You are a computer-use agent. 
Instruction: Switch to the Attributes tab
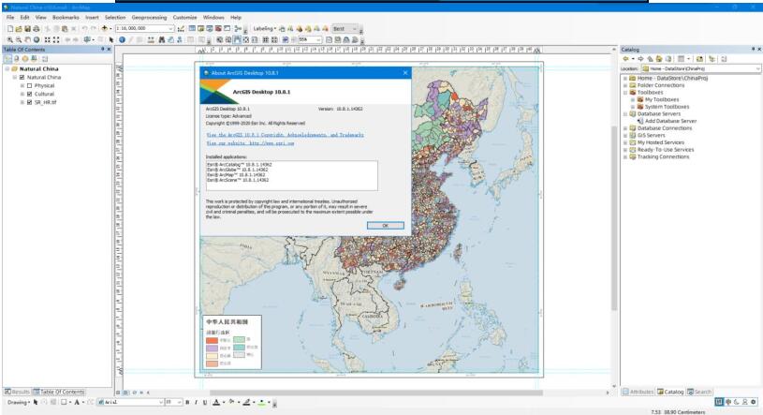point(638,392)
